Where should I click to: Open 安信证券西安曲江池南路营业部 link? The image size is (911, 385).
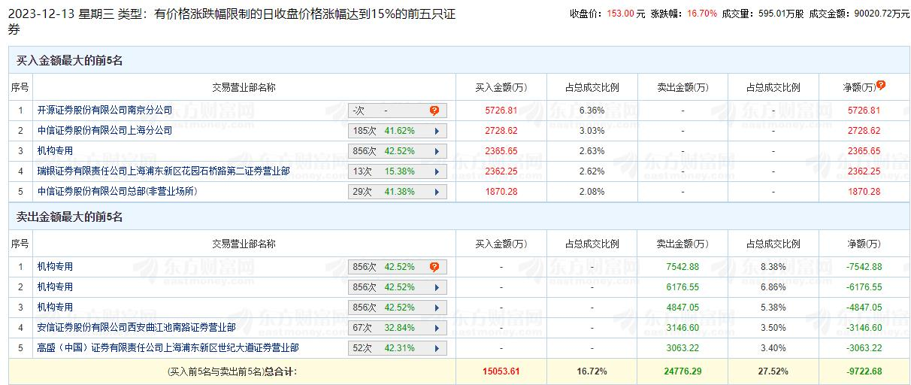click(x=137, y=328)
